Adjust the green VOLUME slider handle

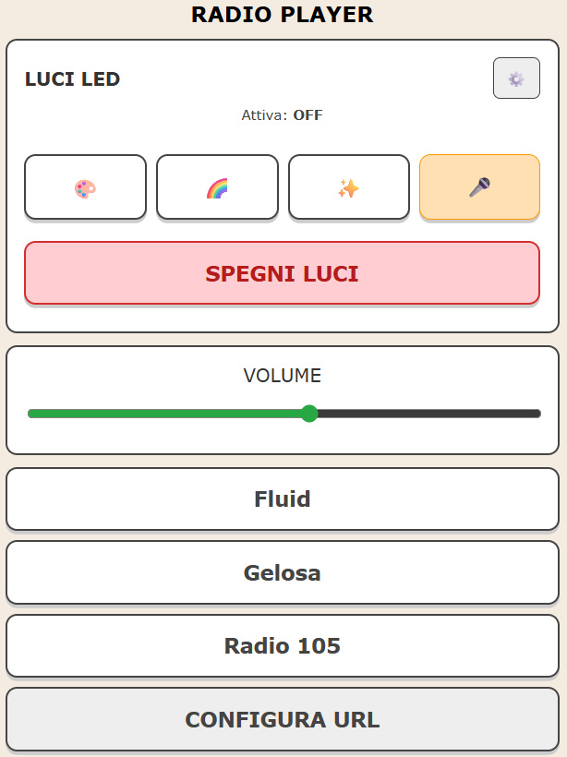click(x=310, y=415)
